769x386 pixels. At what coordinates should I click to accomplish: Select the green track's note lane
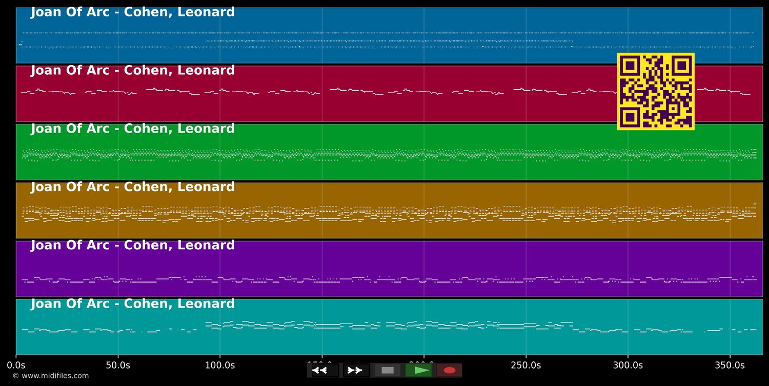coord(389,152)
